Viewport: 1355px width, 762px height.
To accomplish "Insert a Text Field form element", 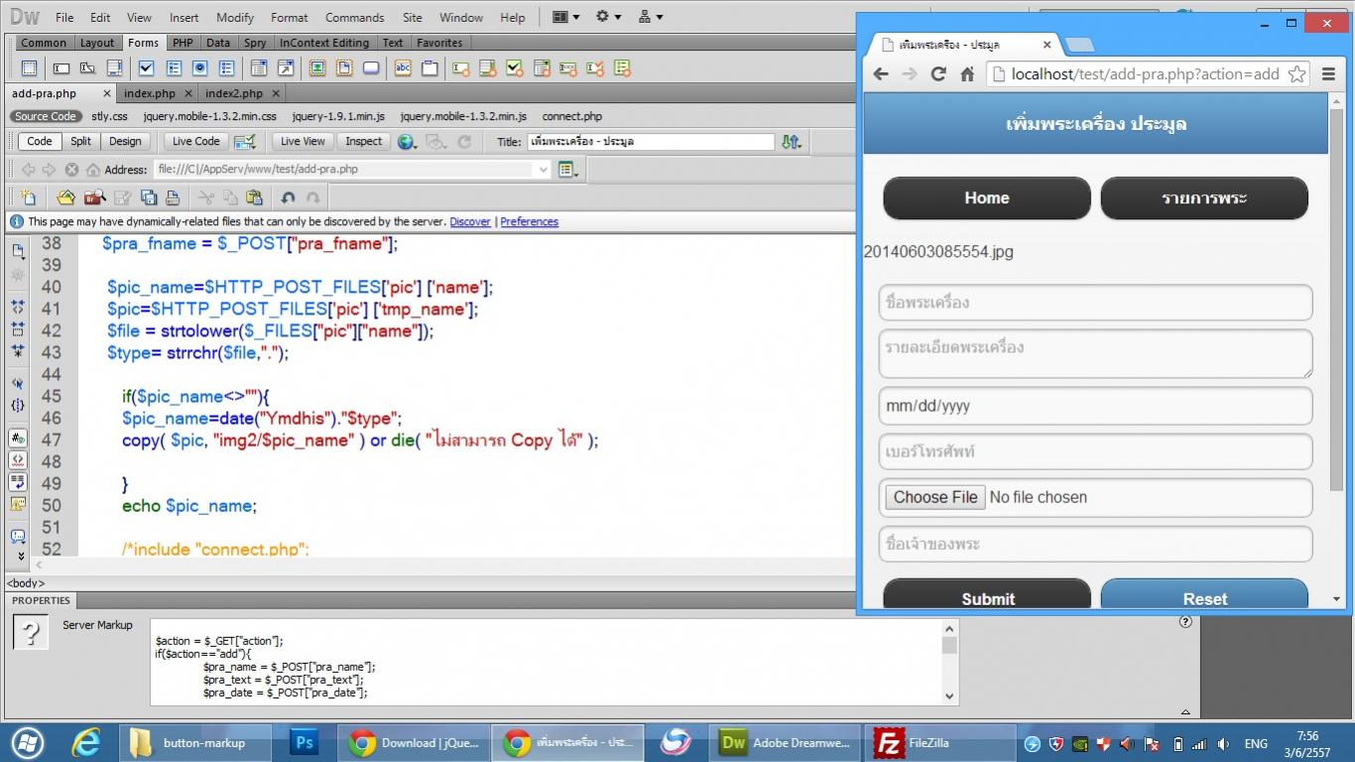I will click(x=62, y=68).
